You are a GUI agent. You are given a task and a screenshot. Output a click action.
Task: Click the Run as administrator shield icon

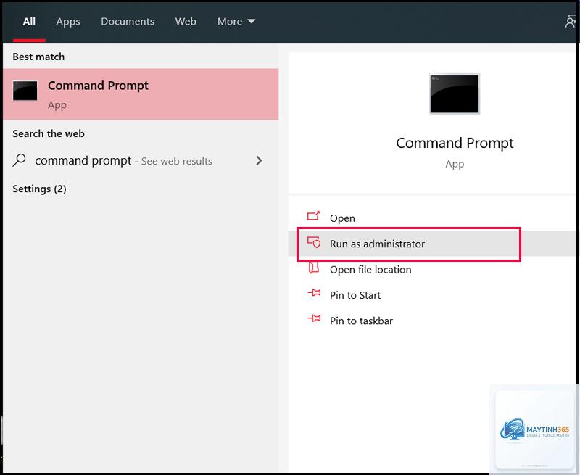pos(314,242)
